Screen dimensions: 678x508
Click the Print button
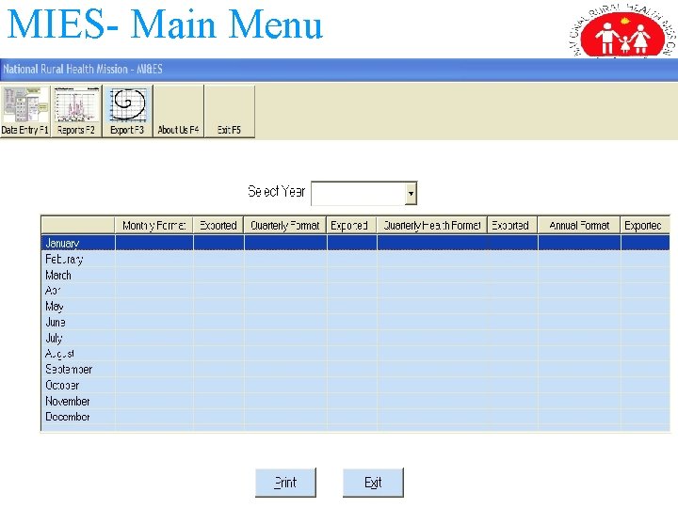click(x=285, y=482)
